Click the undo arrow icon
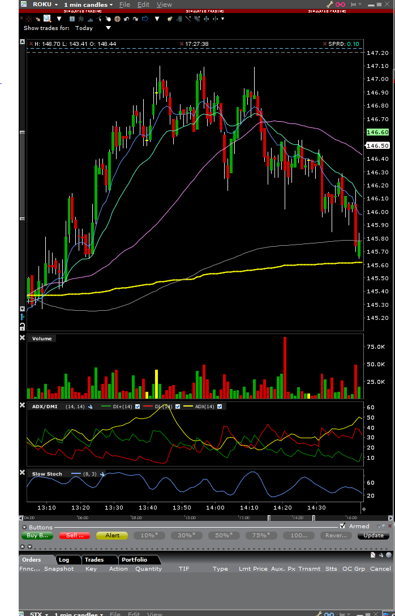The width and height of the screenshot is (395, 616). click(x=126, y=19)
